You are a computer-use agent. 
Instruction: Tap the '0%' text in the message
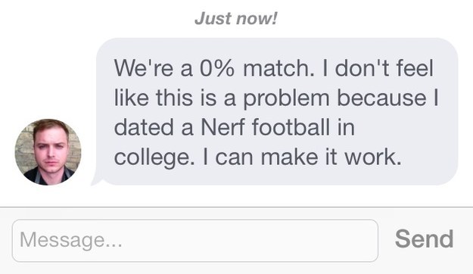pos(216,68)
